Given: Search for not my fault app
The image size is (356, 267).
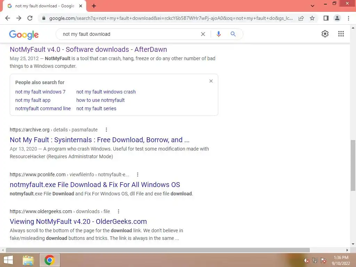Looking at the screenshot, I should pyautogui.click(x=33, y=100).
